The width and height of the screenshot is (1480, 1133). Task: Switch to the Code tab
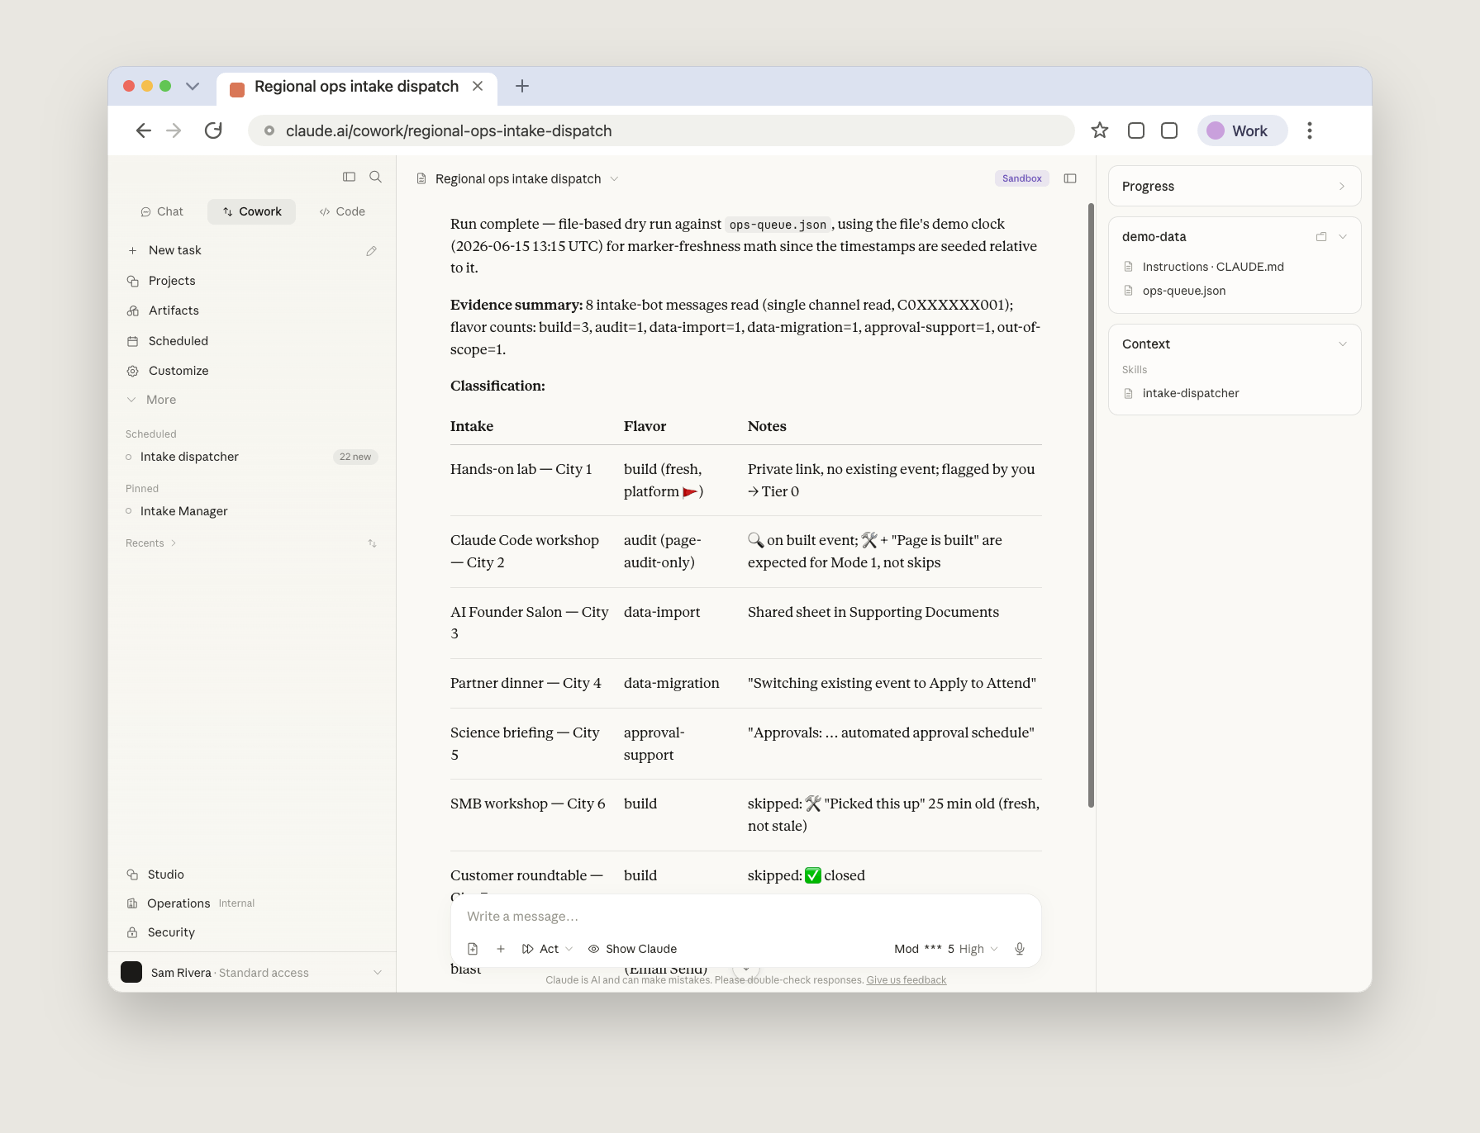342,211
